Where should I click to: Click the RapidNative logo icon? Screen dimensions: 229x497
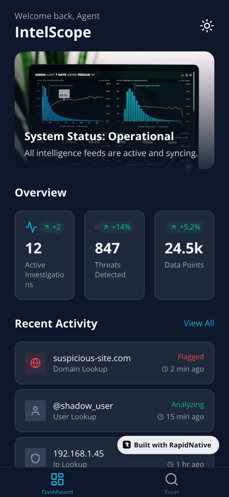click(126, 445)
